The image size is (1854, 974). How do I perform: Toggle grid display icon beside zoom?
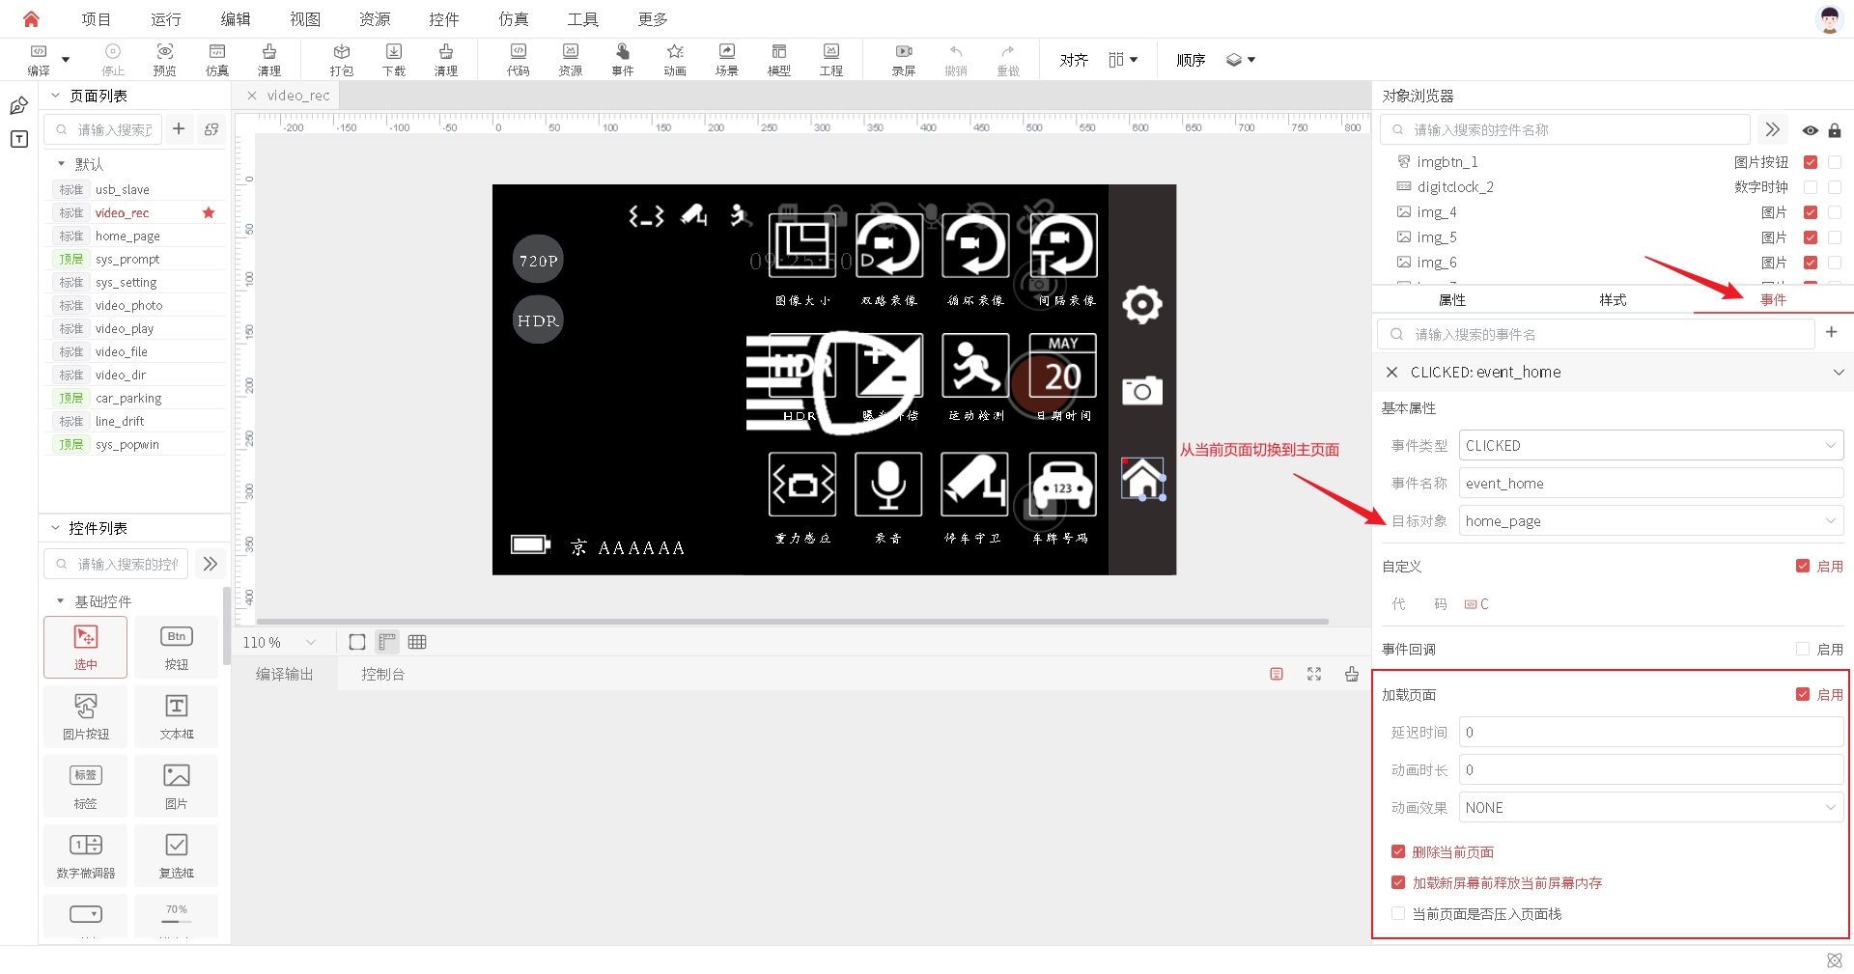click(x=417, y=642)
